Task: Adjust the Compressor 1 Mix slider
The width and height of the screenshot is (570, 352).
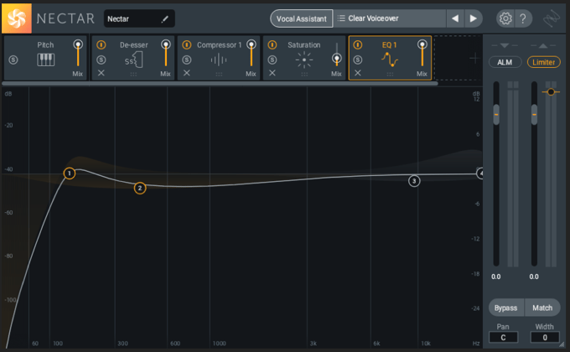Action: pos(251,54)
